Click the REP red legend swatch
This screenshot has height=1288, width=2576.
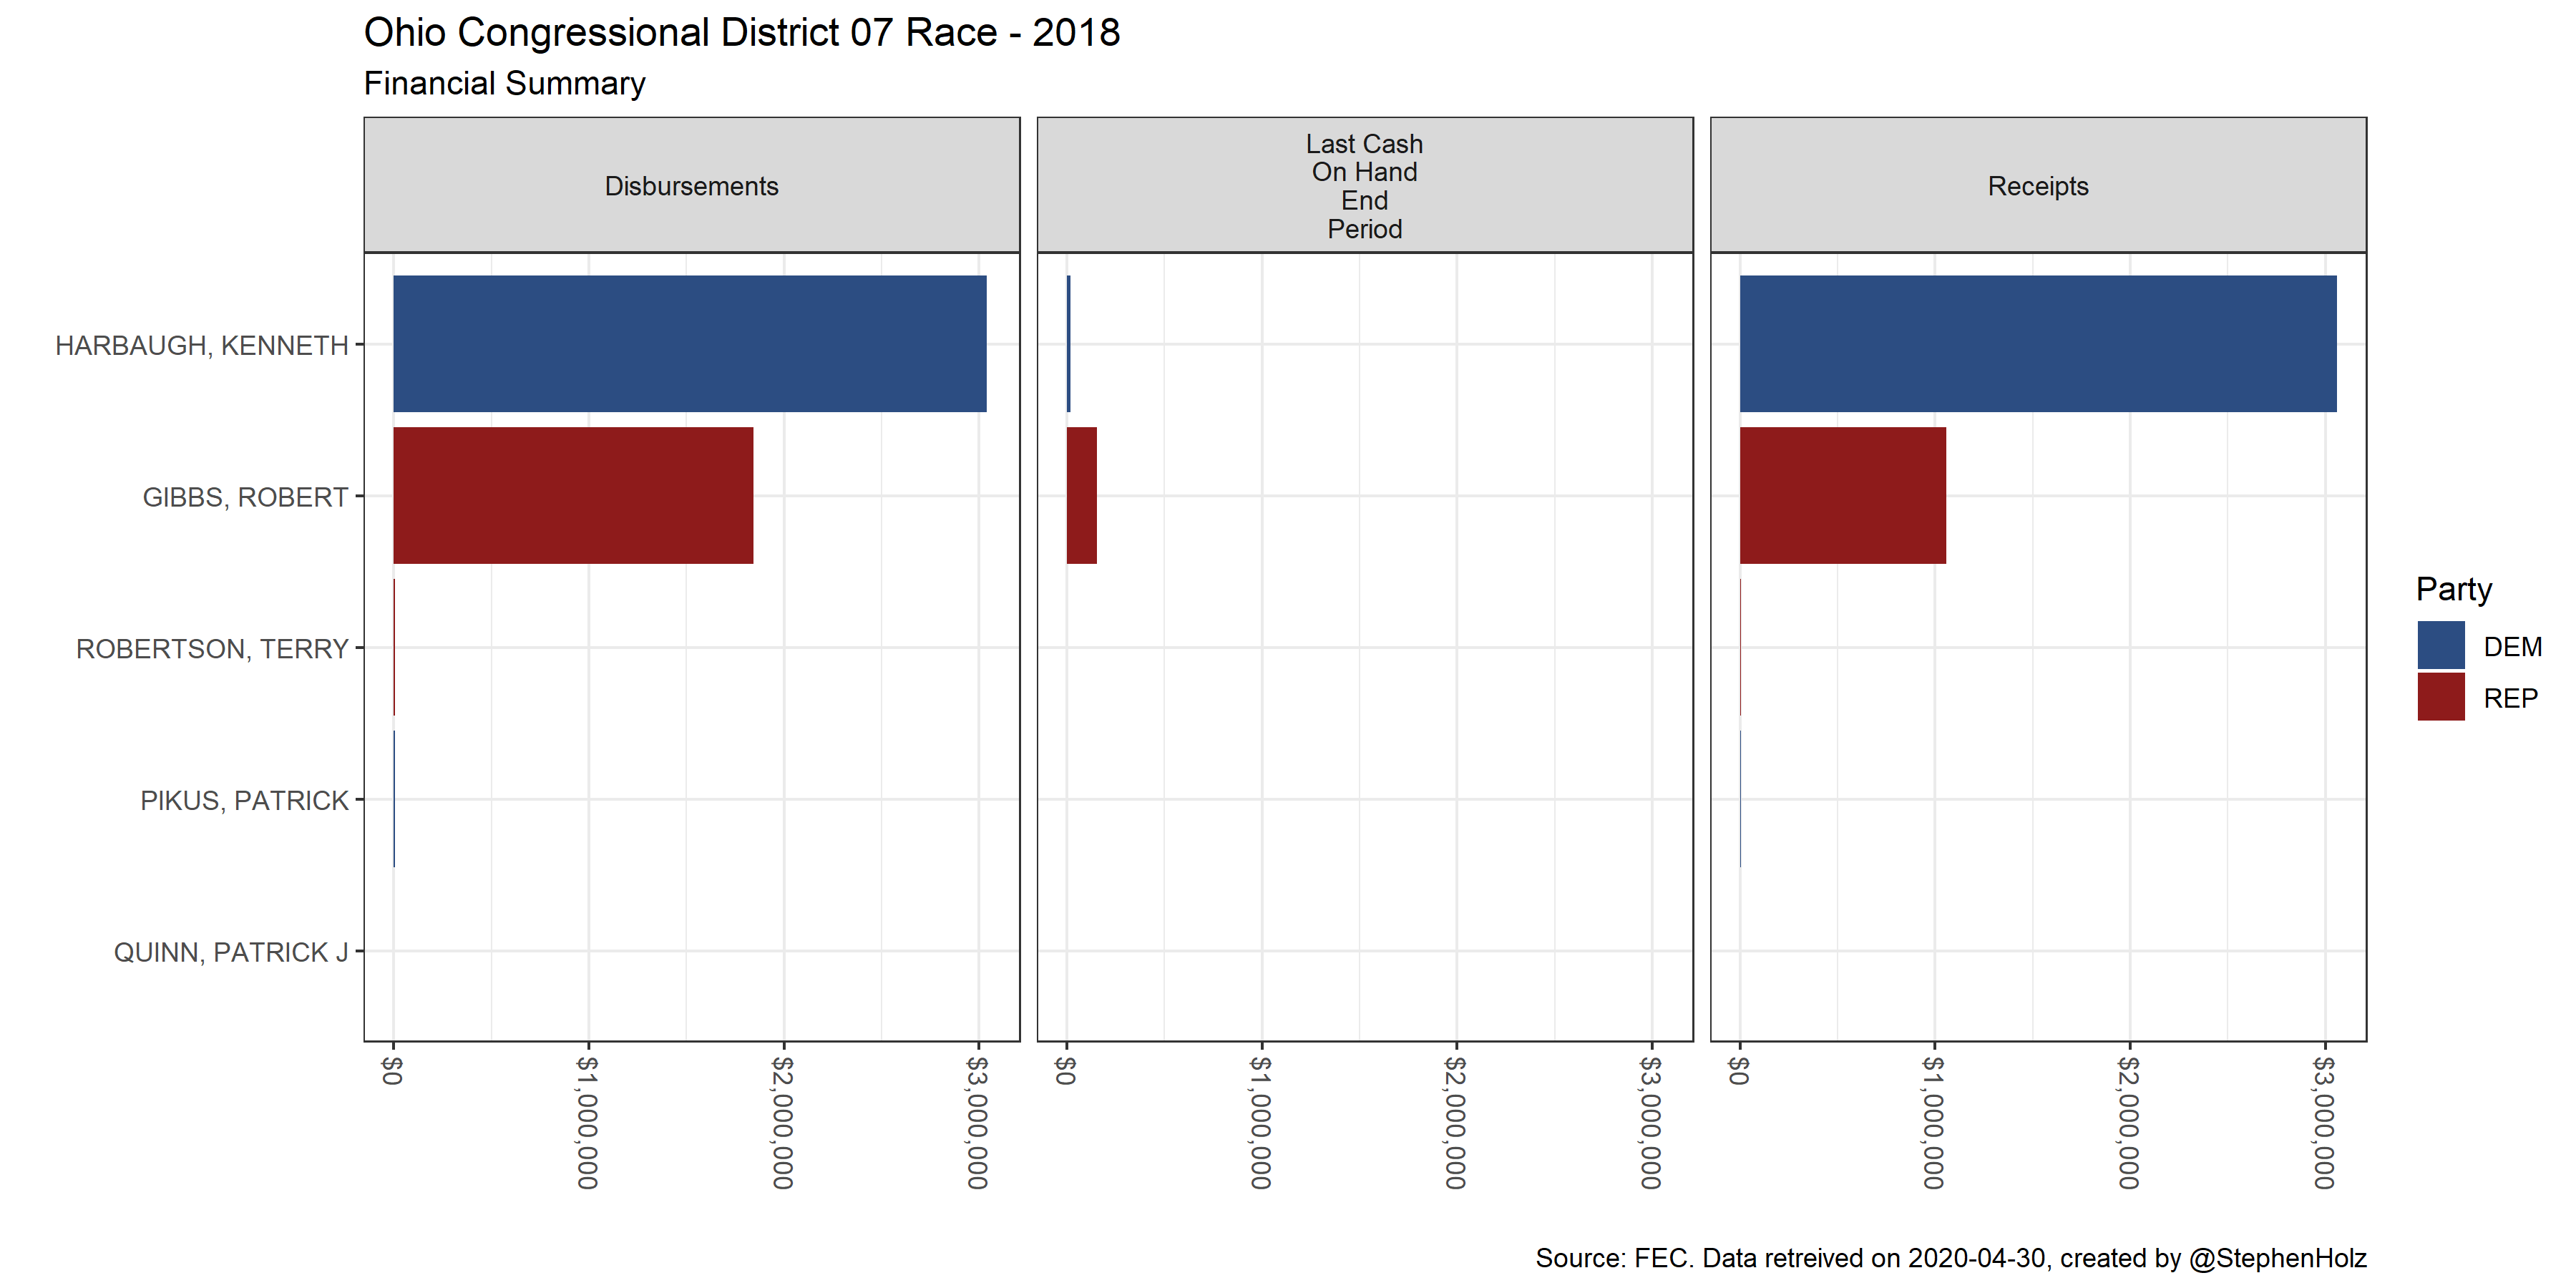tap(2440, 697)
